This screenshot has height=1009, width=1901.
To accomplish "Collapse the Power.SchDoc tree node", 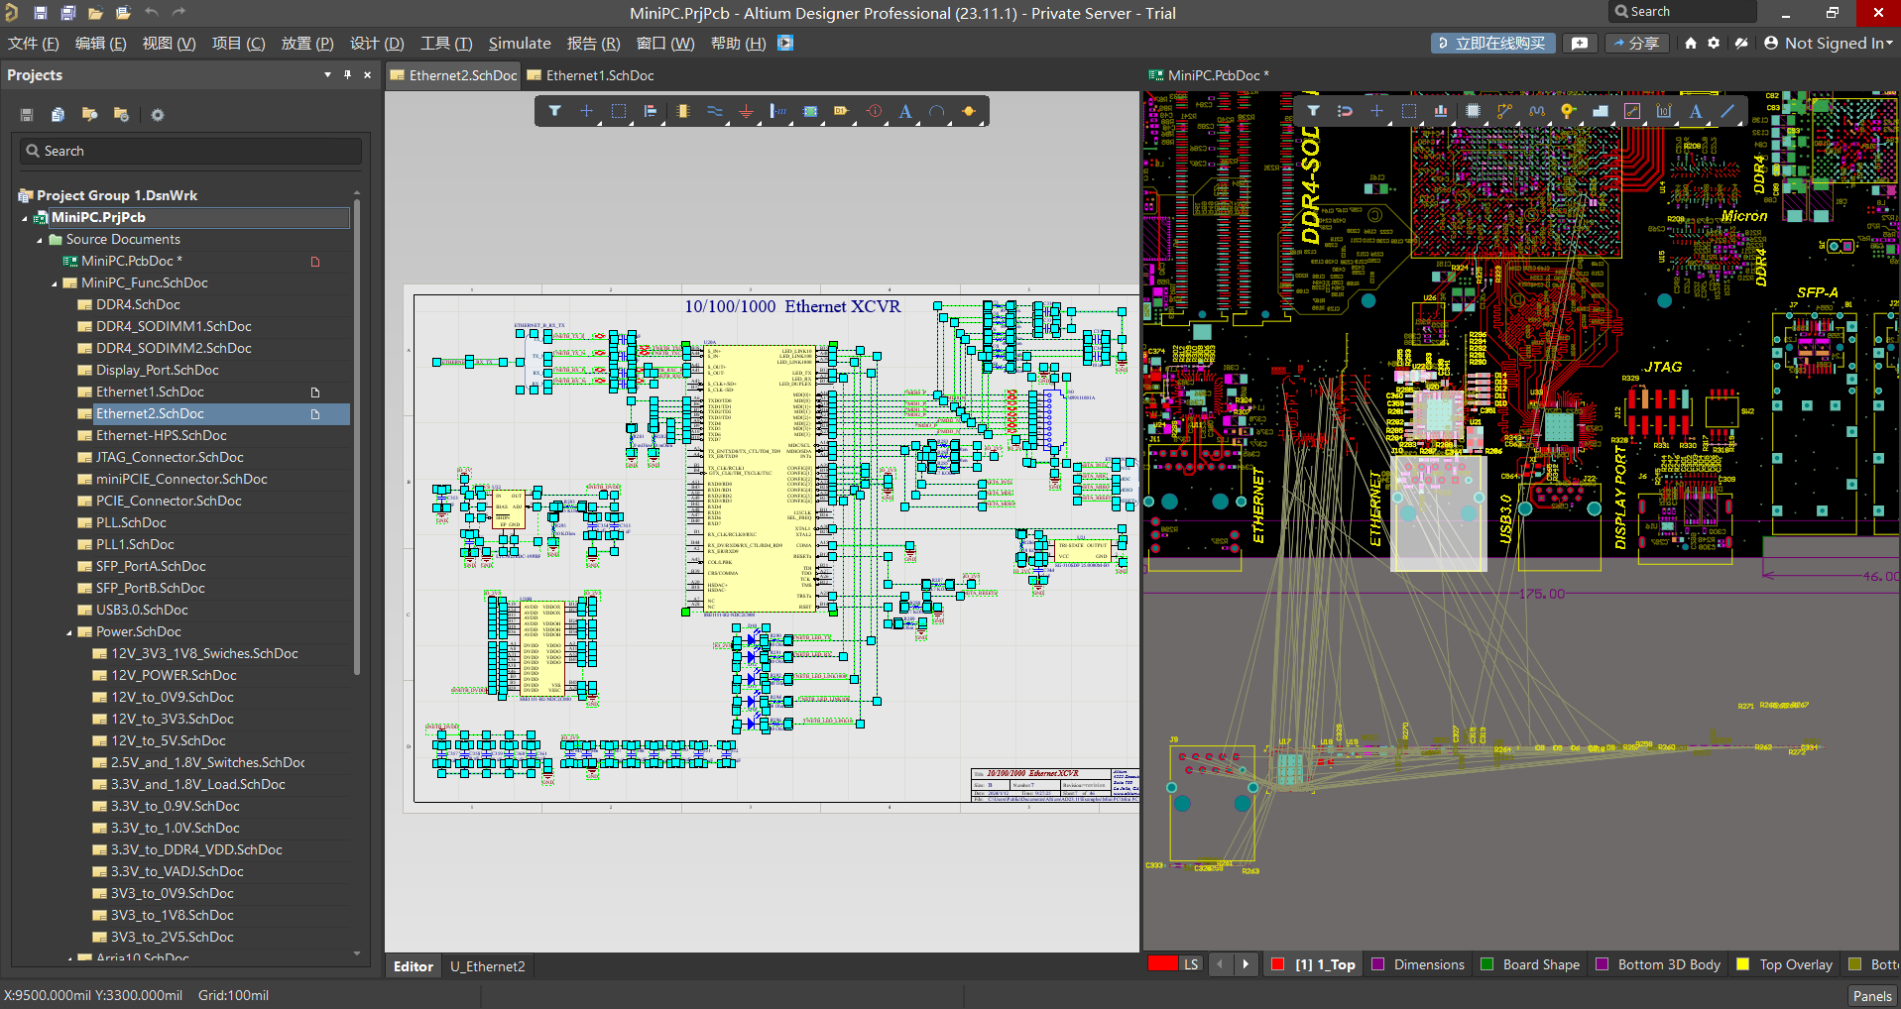I will [69, 632].
